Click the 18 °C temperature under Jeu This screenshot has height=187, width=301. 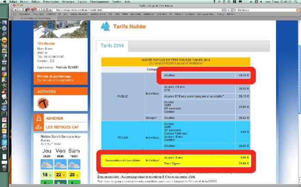coord(47,175)
